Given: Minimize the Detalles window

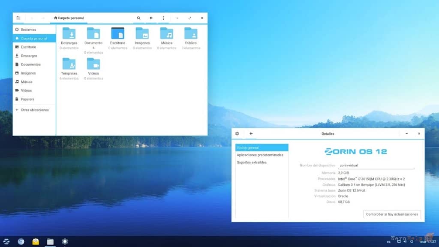Looking at the screenshot, I should click(406, 134).
